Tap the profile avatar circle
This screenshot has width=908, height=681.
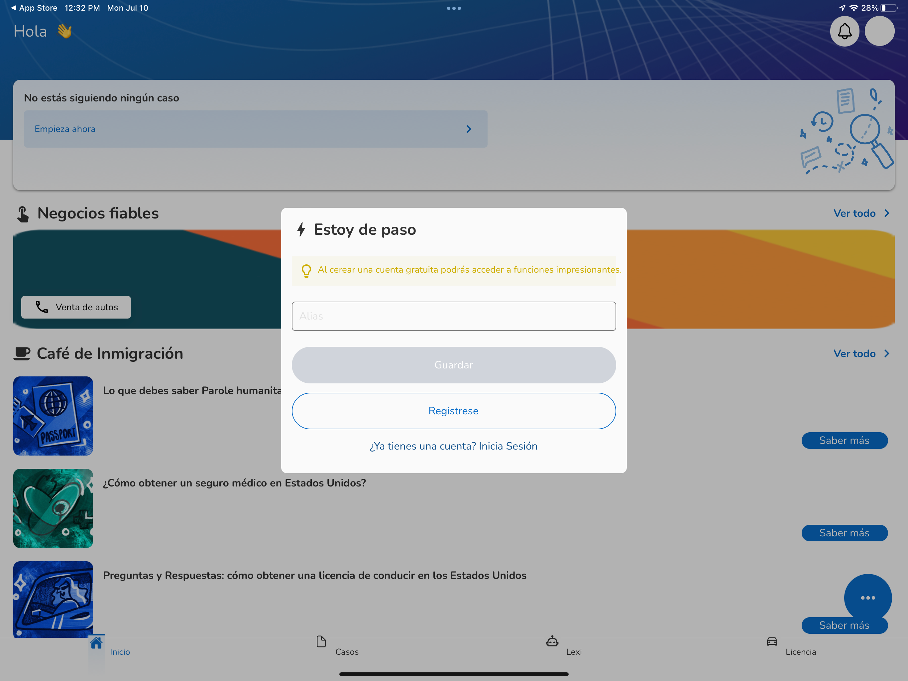click(879, 31)
